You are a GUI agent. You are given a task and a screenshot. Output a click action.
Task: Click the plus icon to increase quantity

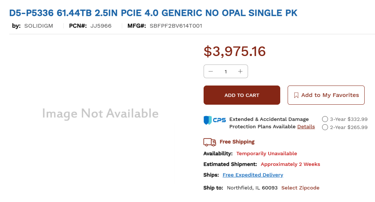[x=240, y=72]
